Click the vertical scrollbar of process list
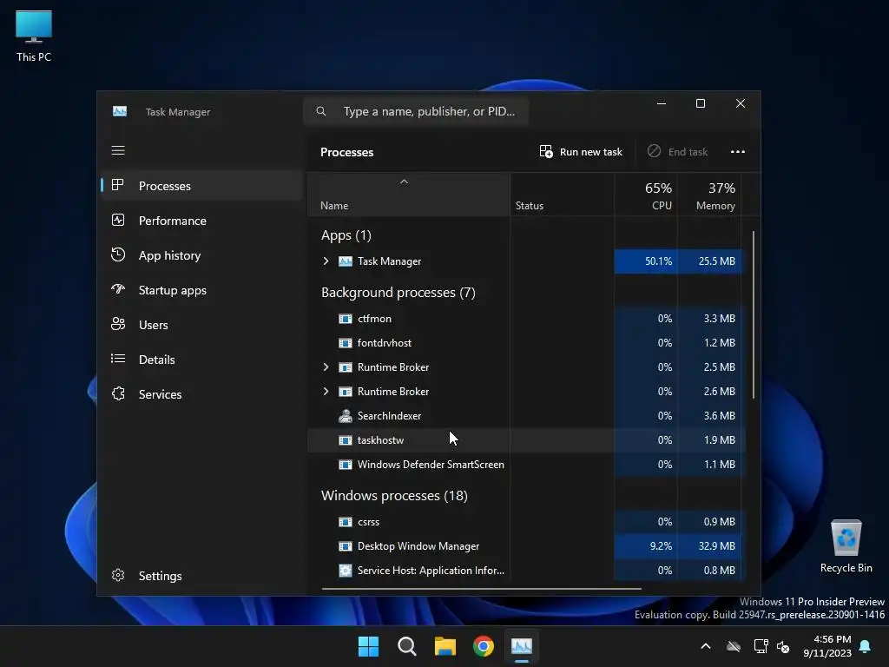The height and width of the screenshot is (667, 889). (754, 314)
